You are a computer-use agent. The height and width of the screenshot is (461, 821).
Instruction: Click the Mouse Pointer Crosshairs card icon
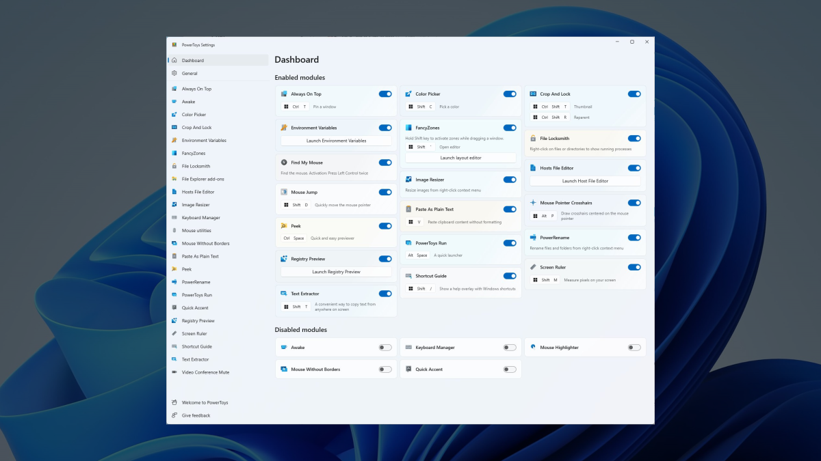click(x=533, y=203)
